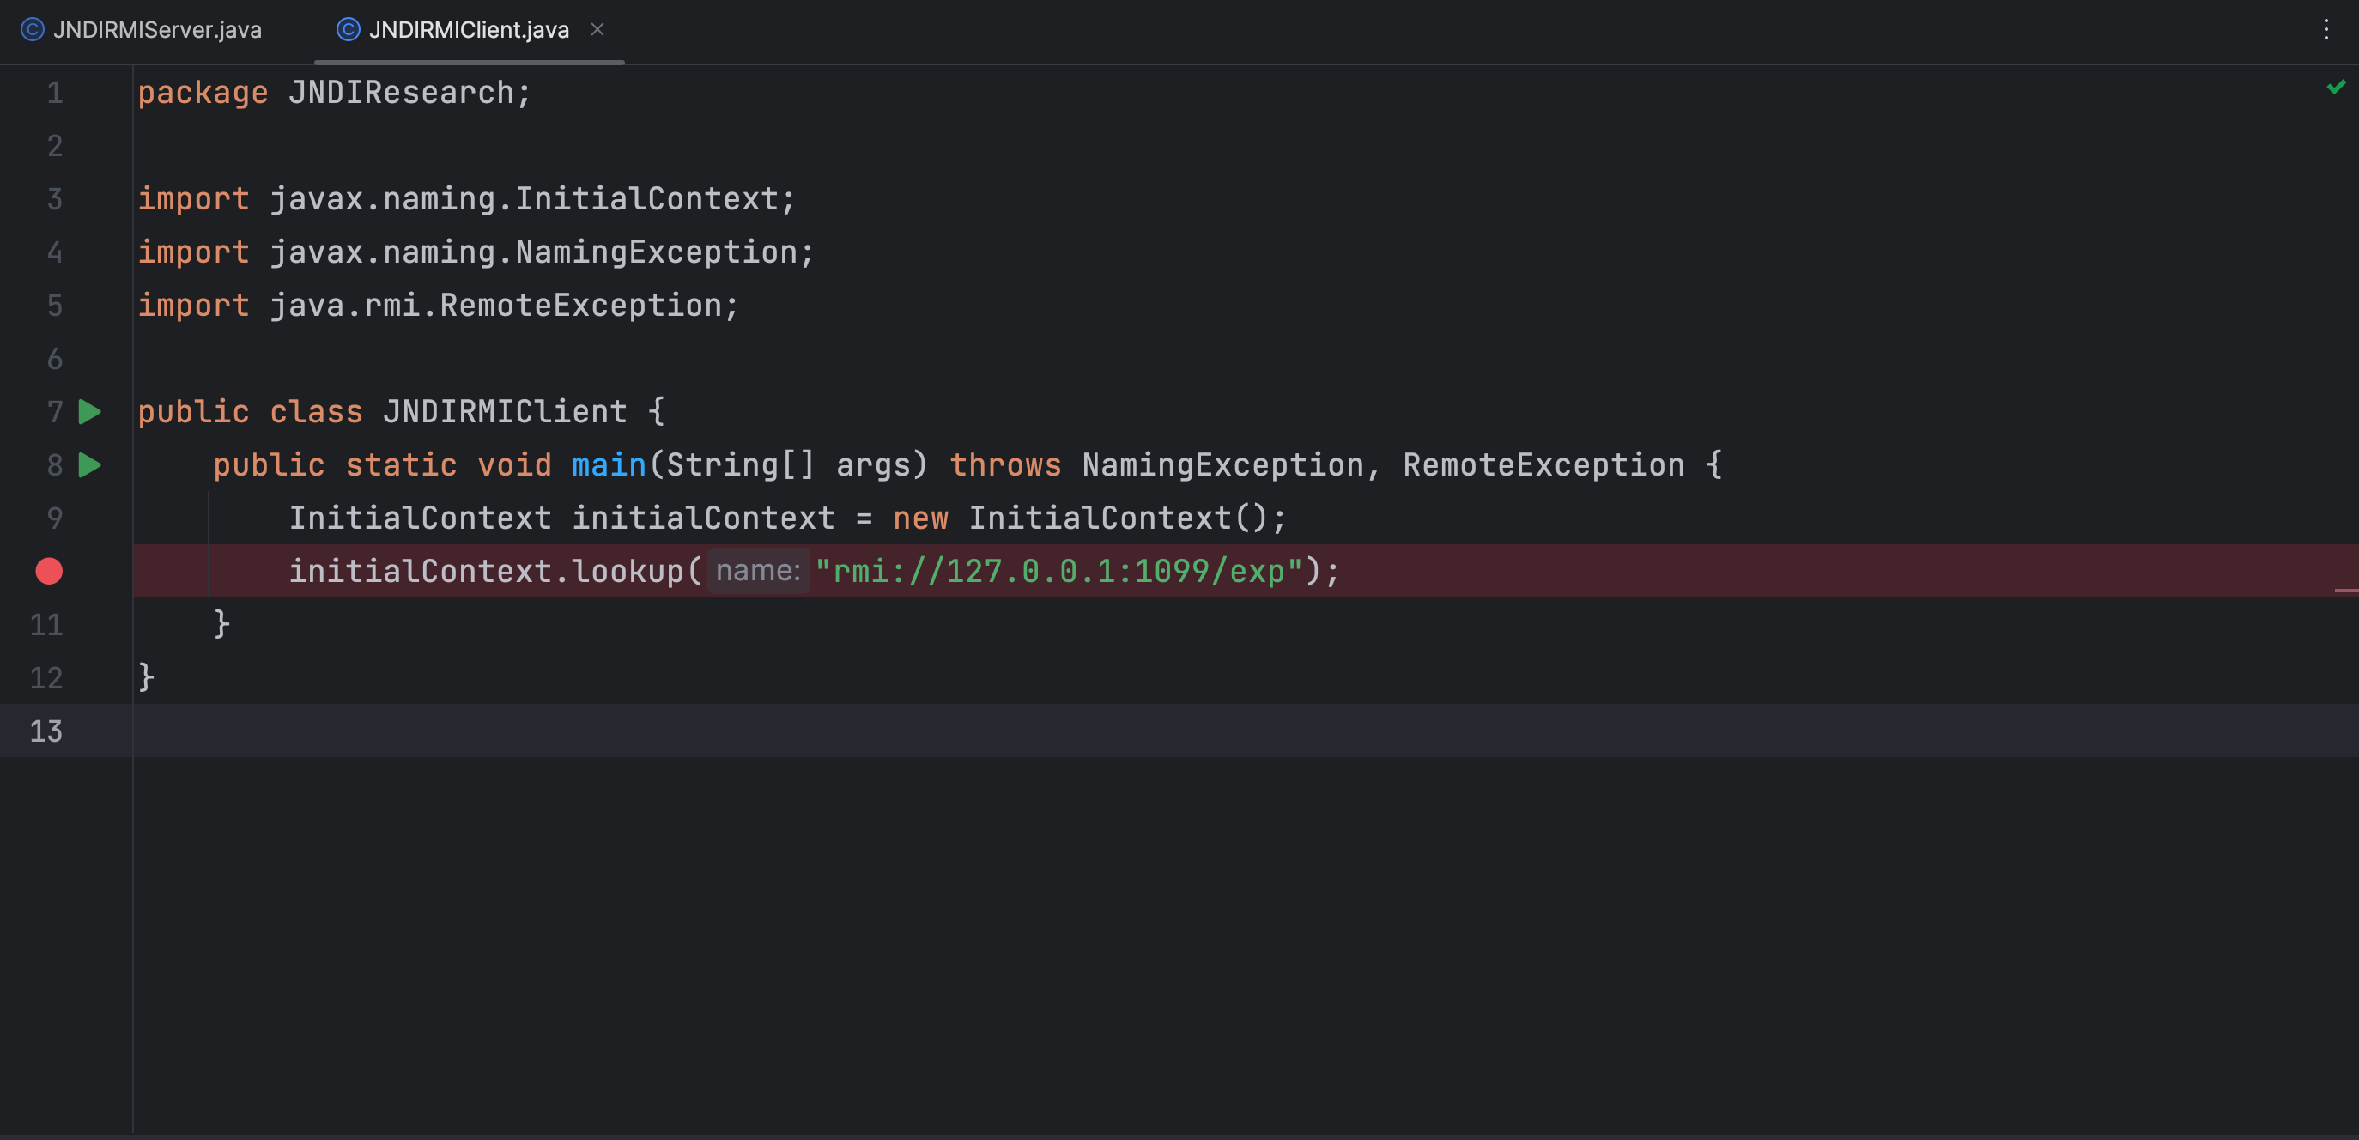Screen dimensions: 2359x1140
Task: Open the editor tabs more options menu
Action: (x=2326, y=30)
